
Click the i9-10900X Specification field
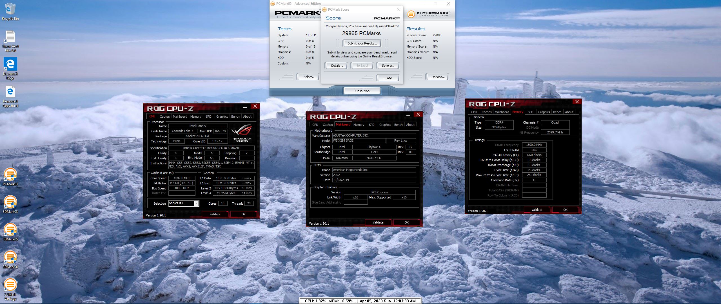[211, 148]
